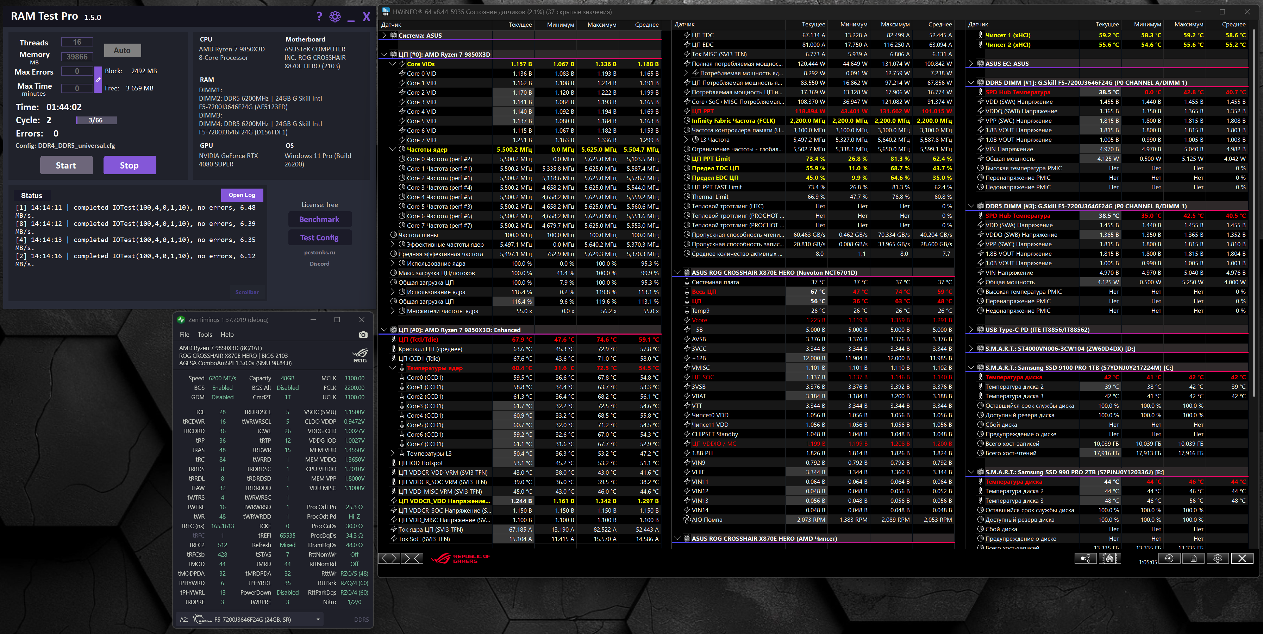Collapse the Core VIDs tree node
The width and height of the screenshot is (1263, 634).
393,64
